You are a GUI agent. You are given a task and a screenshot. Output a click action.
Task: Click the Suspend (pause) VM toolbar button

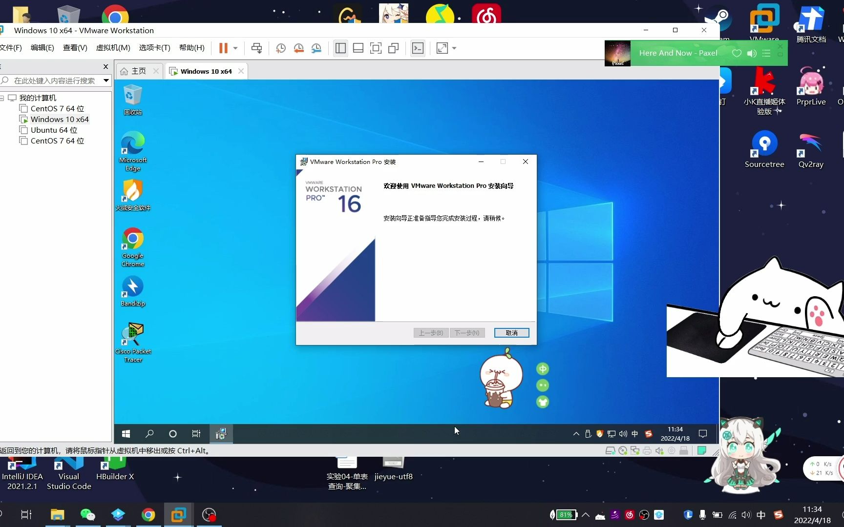(223, 48)
